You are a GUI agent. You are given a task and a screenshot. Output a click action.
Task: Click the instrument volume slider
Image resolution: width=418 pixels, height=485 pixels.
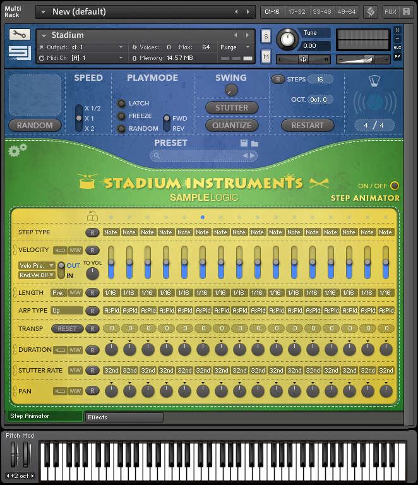coord(363,59)
